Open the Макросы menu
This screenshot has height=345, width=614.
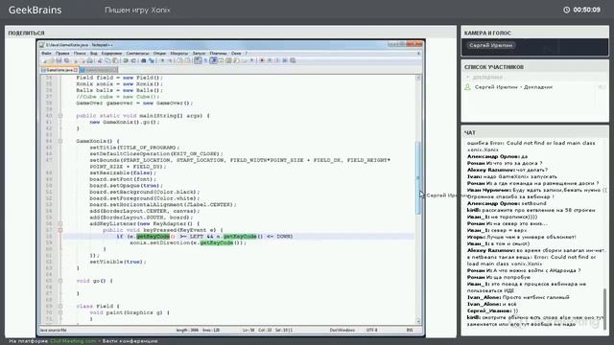coord(179,54)
